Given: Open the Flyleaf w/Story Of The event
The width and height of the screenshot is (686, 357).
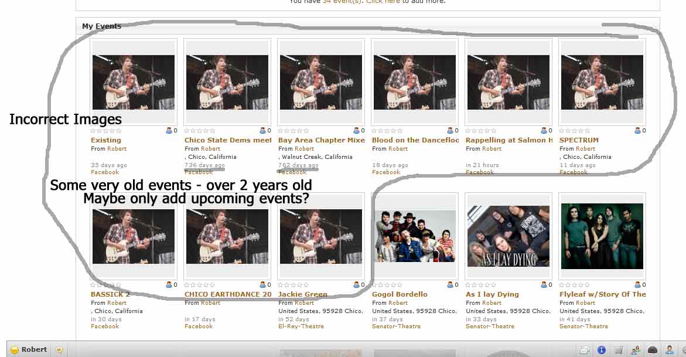Looking at the screenshot, I should (x=602, y=294).
